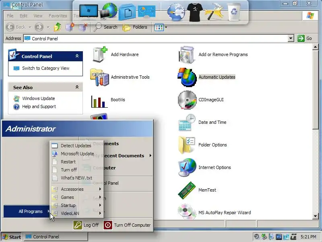Click the Forward arrow button
This screenshot has height=242, width=322.
(39, 27)
